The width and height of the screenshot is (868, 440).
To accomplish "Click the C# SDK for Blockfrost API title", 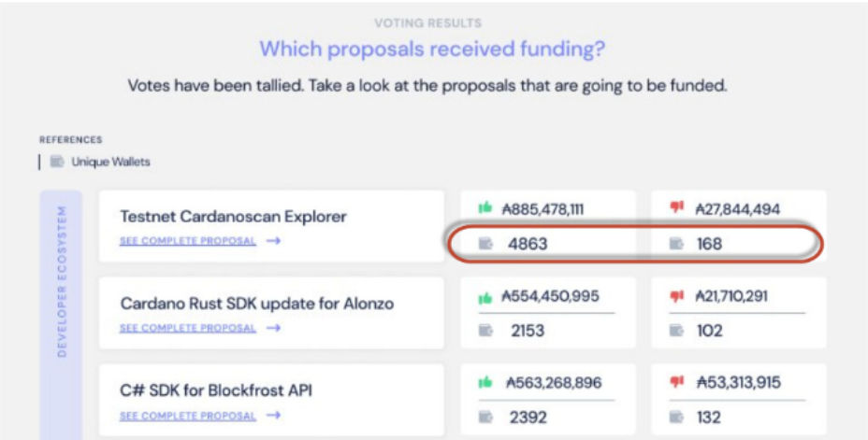I will (216, 390).
